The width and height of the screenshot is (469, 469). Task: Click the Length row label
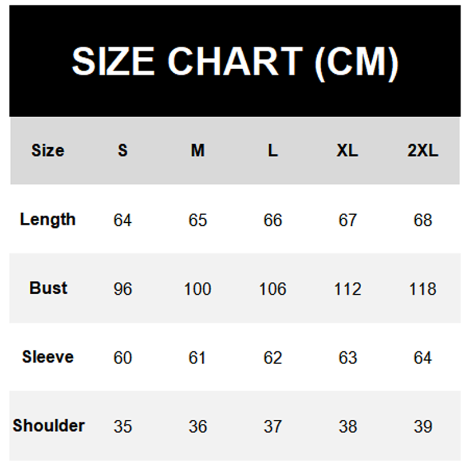[47, 220]
